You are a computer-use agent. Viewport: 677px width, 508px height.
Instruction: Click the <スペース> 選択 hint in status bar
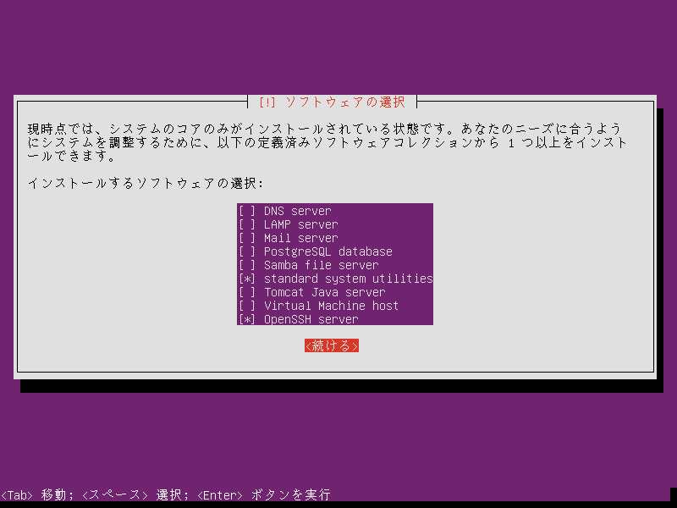click(x=133, y=494)
